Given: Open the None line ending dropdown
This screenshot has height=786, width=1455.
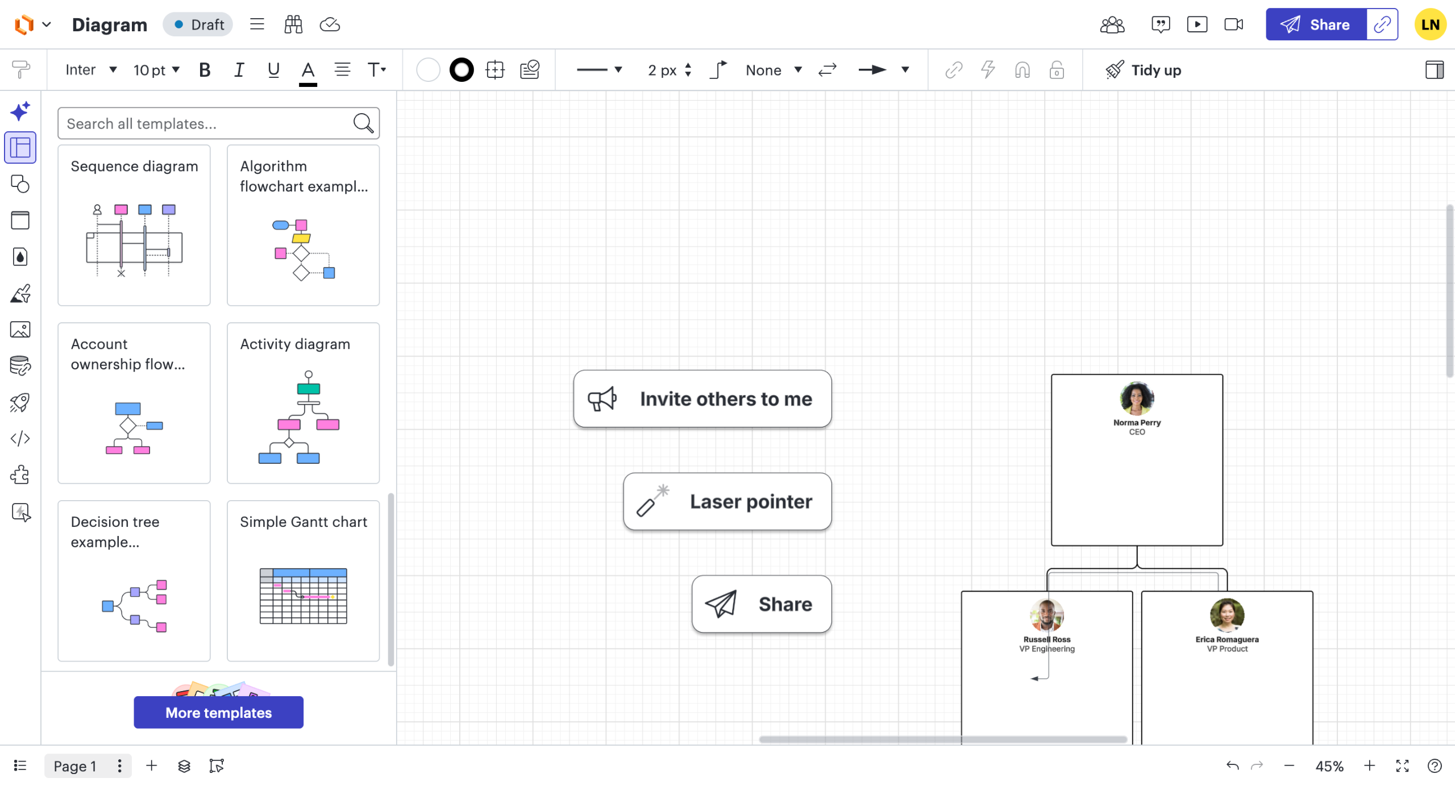Looking at the screenshot, I should 773,70.
